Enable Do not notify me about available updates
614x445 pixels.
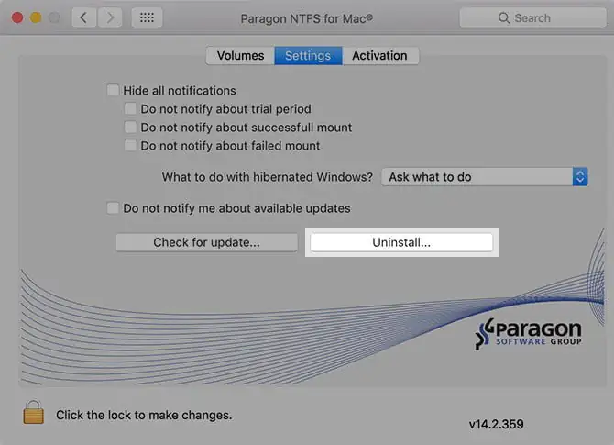point(113,207)
